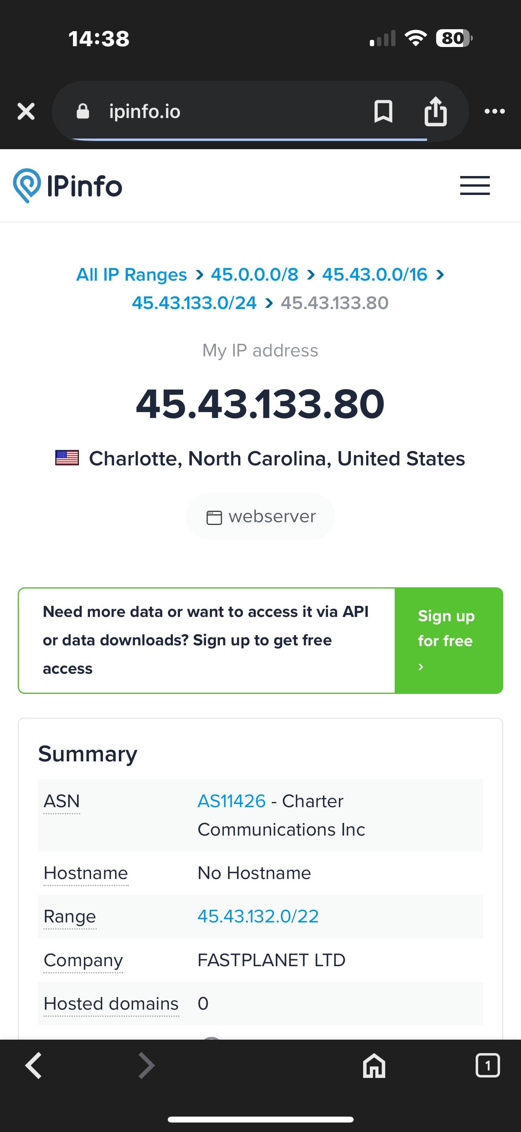Open the 45.43.0.0/16 breadcrumb link
Screen dimensions: 521x1132
click(x=374, y=275)
